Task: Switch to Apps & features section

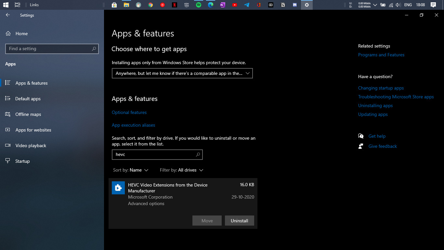Action: 31,83
